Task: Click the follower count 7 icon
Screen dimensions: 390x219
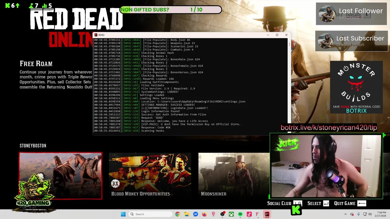Action: click(x=31, y=5)
